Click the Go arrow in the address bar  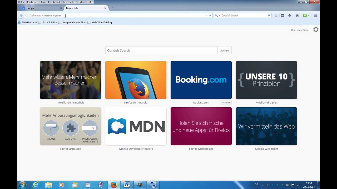[x=210, y=15]
